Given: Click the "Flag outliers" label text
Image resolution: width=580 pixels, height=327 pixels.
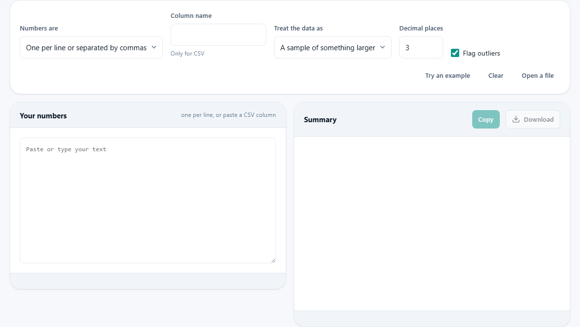Looking at the screenshot, I should tap(481, 53).
